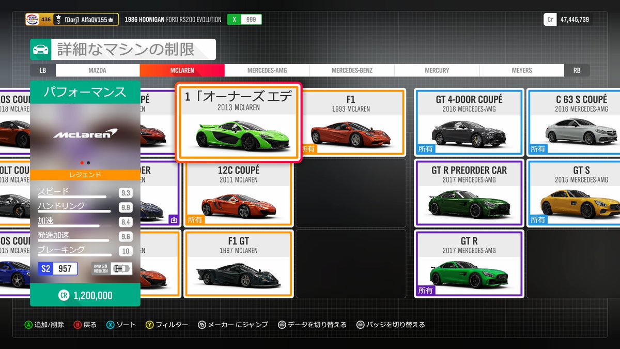Click the 詳細なマシンの制限 page title
This screenshot has width=620, height=349.
coord(126,50)
